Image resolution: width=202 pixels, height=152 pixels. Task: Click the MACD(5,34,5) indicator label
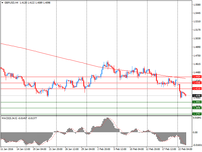[9, 118]
